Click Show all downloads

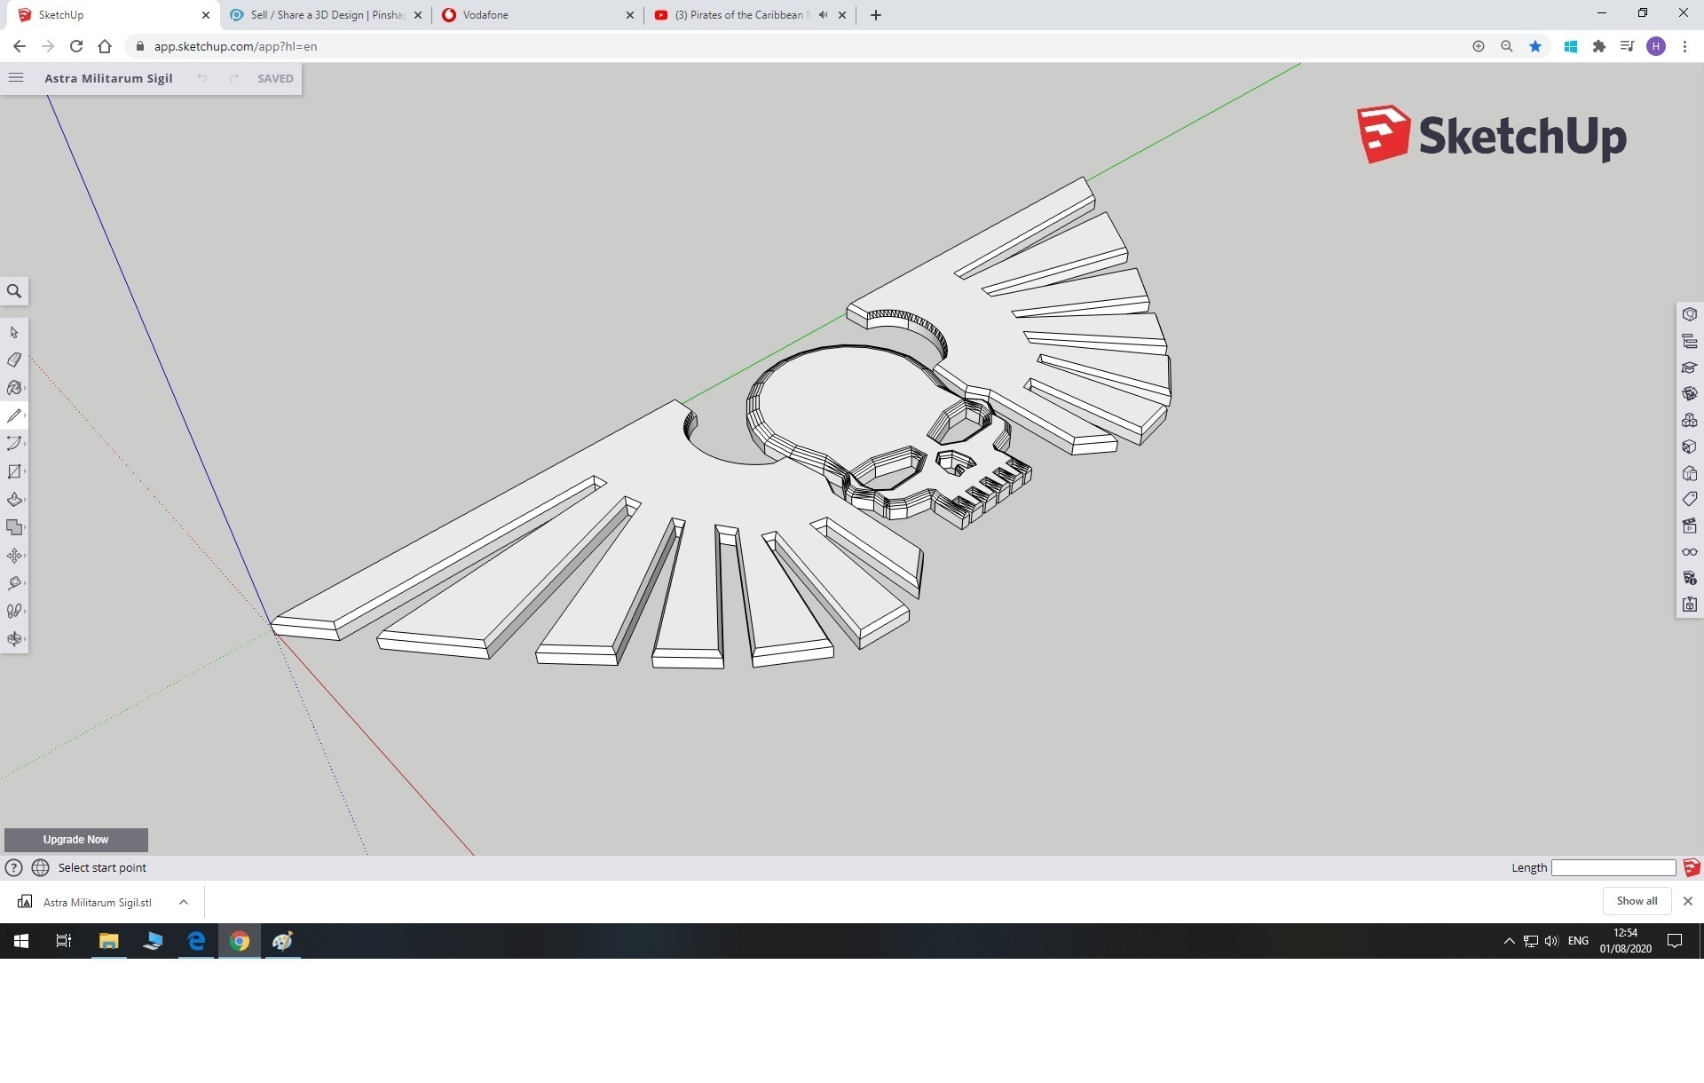pos(1637,901)
